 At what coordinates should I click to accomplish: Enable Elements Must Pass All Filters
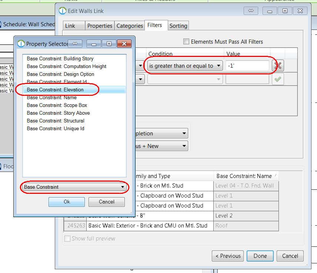pos(186,41)
